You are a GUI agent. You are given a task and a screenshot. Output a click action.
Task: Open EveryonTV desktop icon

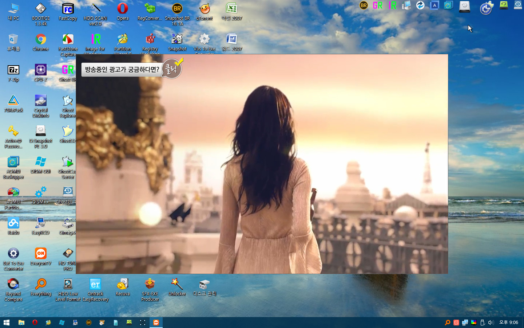pyautogui.click(x=41, y=257)
